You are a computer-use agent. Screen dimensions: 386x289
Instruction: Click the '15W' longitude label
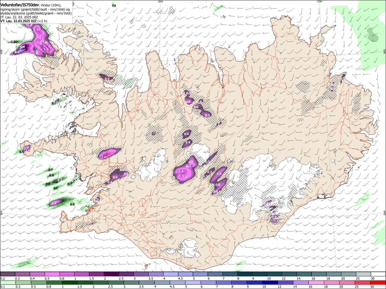click(319, 2)
